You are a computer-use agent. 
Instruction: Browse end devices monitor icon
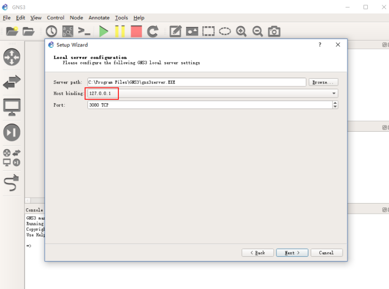[x=12, y=107]
